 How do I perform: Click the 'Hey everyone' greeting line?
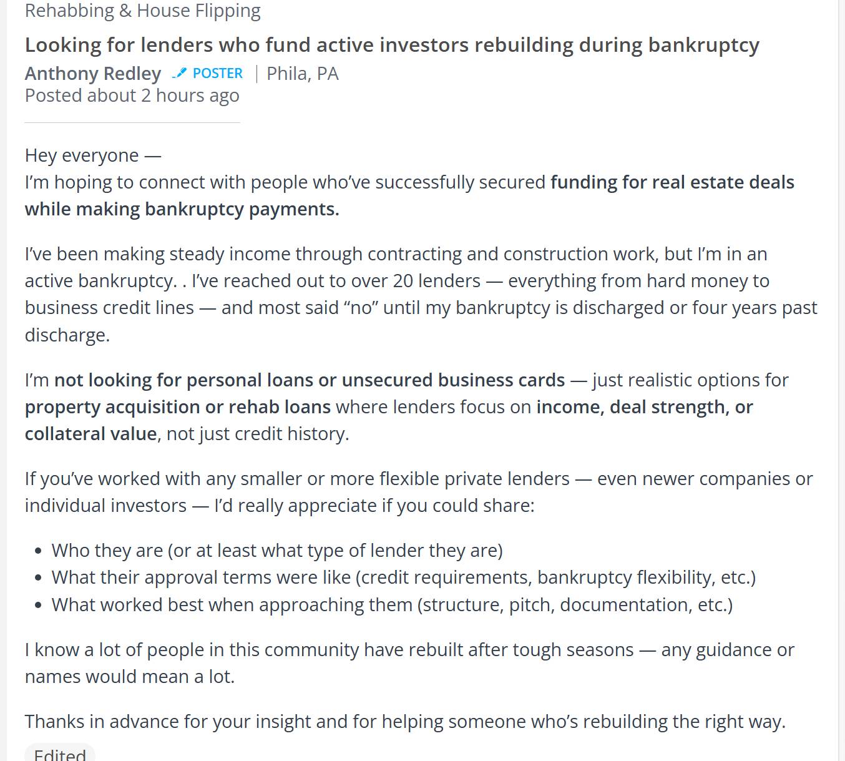coord(93,155)
